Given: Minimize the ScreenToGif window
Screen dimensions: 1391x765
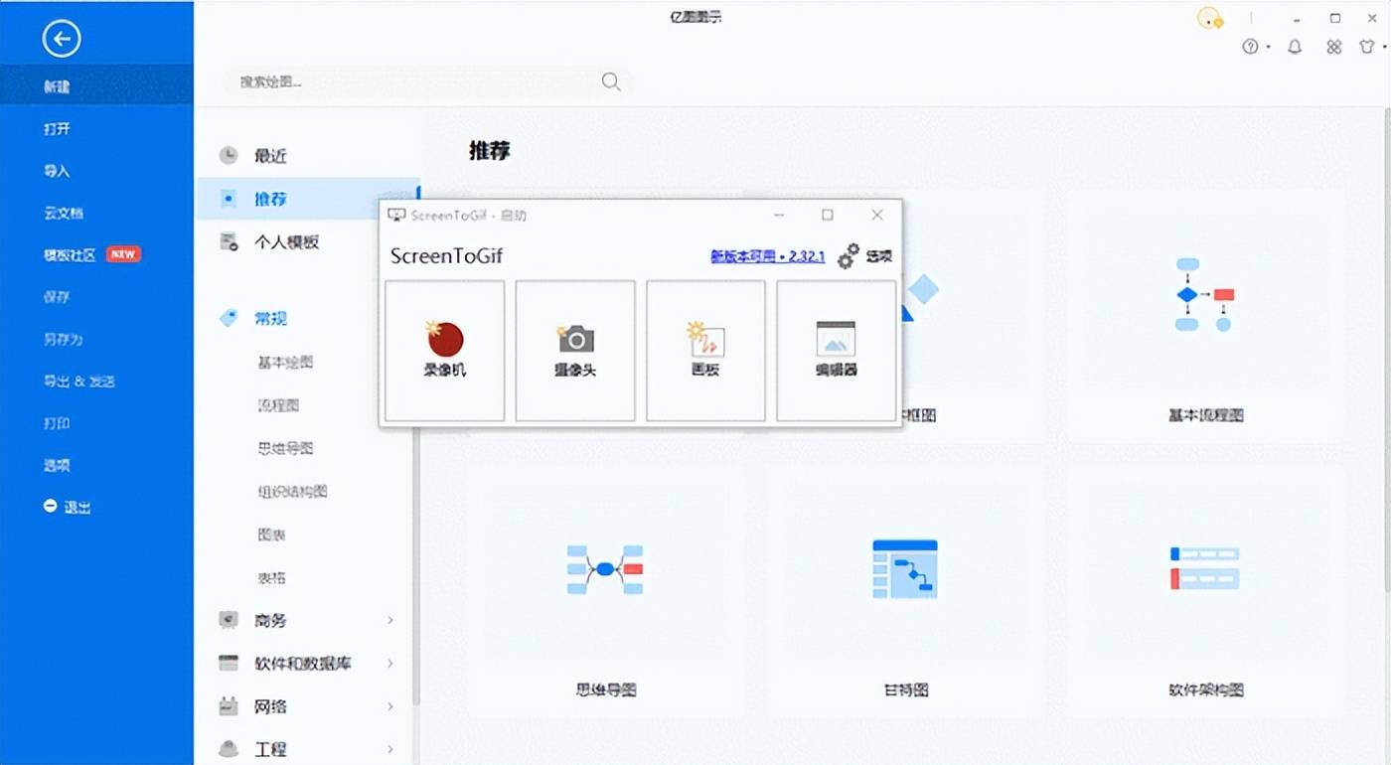Looking at the screenshot, I should pos(779,215).
